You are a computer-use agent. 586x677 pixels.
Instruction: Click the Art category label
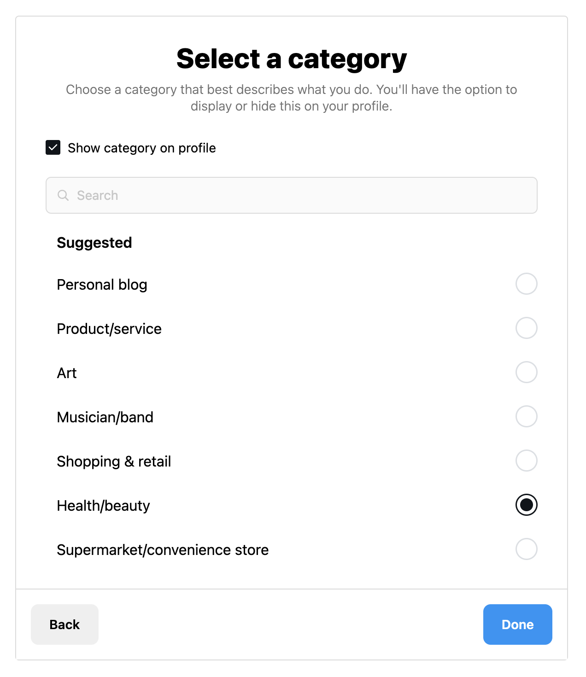click(x=67, y=373)
